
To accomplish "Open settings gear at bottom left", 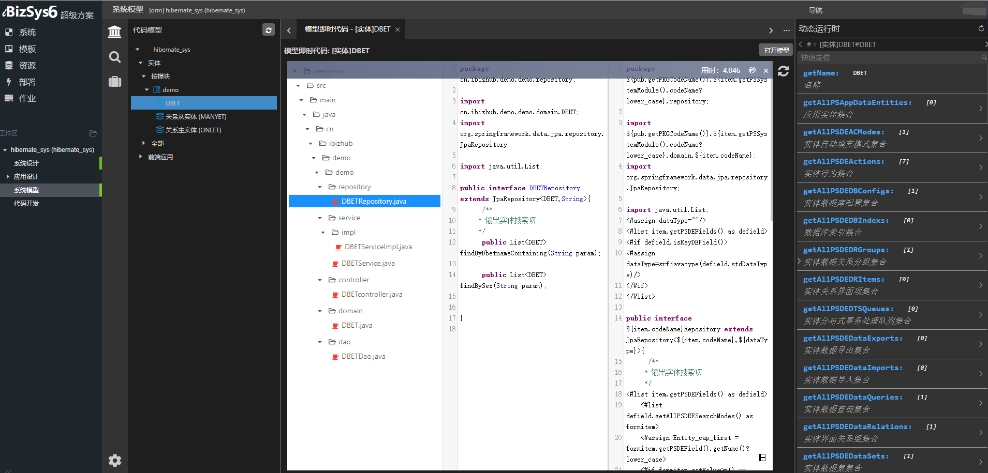I will [x=115, y=460].
